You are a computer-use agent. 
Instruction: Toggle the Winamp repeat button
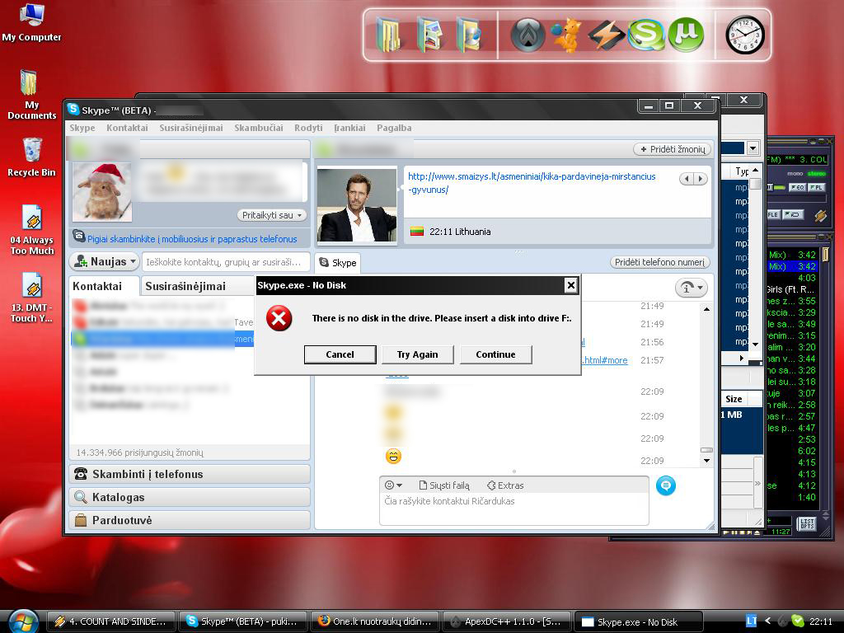pyautogui.click(x=792, y=214)
